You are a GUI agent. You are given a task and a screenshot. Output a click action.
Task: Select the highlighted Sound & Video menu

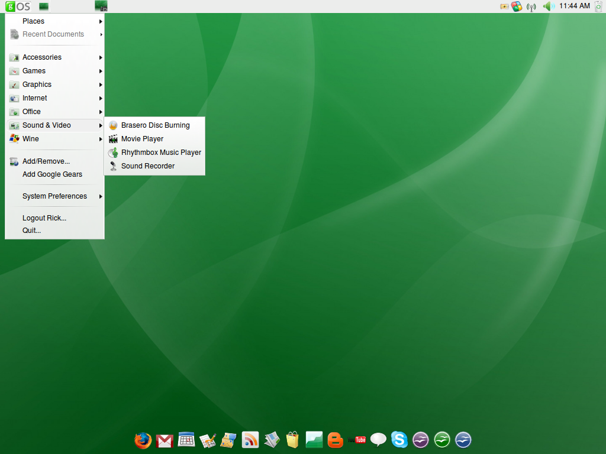pyautogui.click(x=55, y=125)
